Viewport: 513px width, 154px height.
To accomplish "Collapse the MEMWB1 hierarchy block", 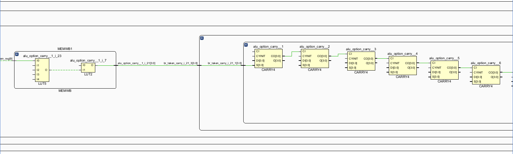I will pyautogui.click(x=17, y=54).
